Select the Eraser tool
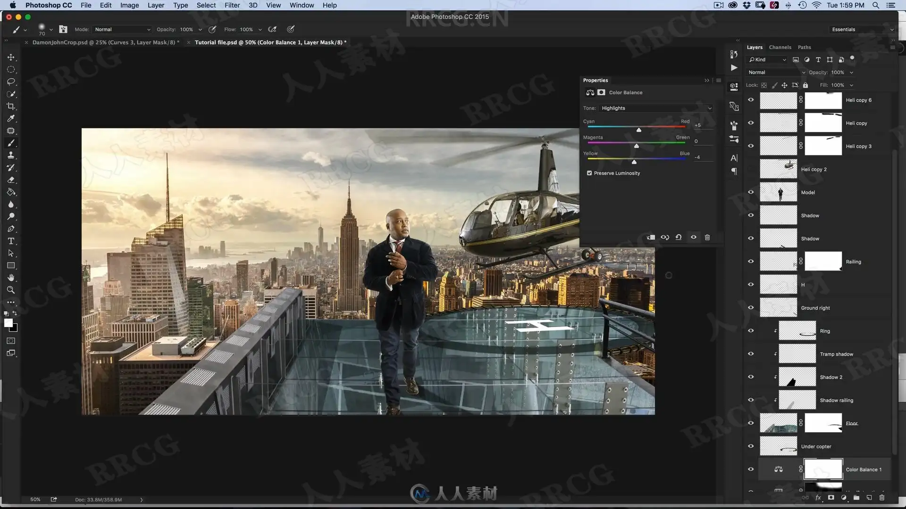This screenshot has height=509, width=906. pos(11,180)
